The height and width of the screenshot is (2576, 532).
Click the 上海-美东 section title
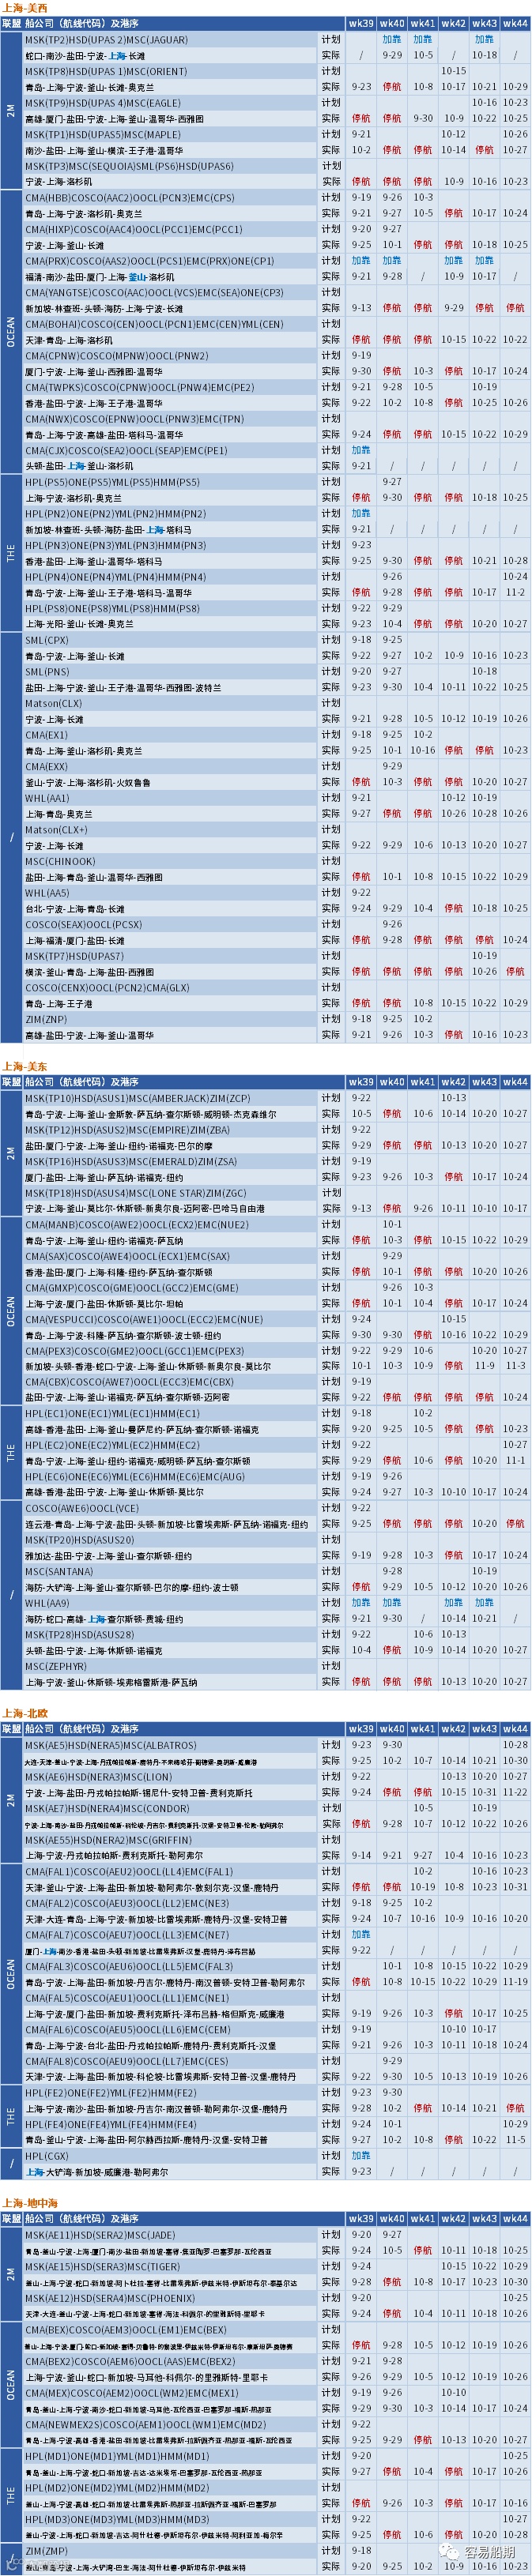click(24, 1066)
